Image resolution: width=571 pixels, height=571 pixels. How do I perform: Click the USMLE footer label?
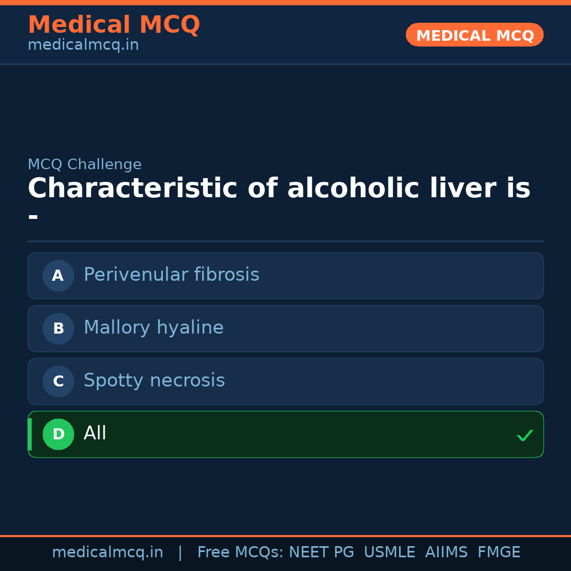pyautogui.click(x=390, y=552)
